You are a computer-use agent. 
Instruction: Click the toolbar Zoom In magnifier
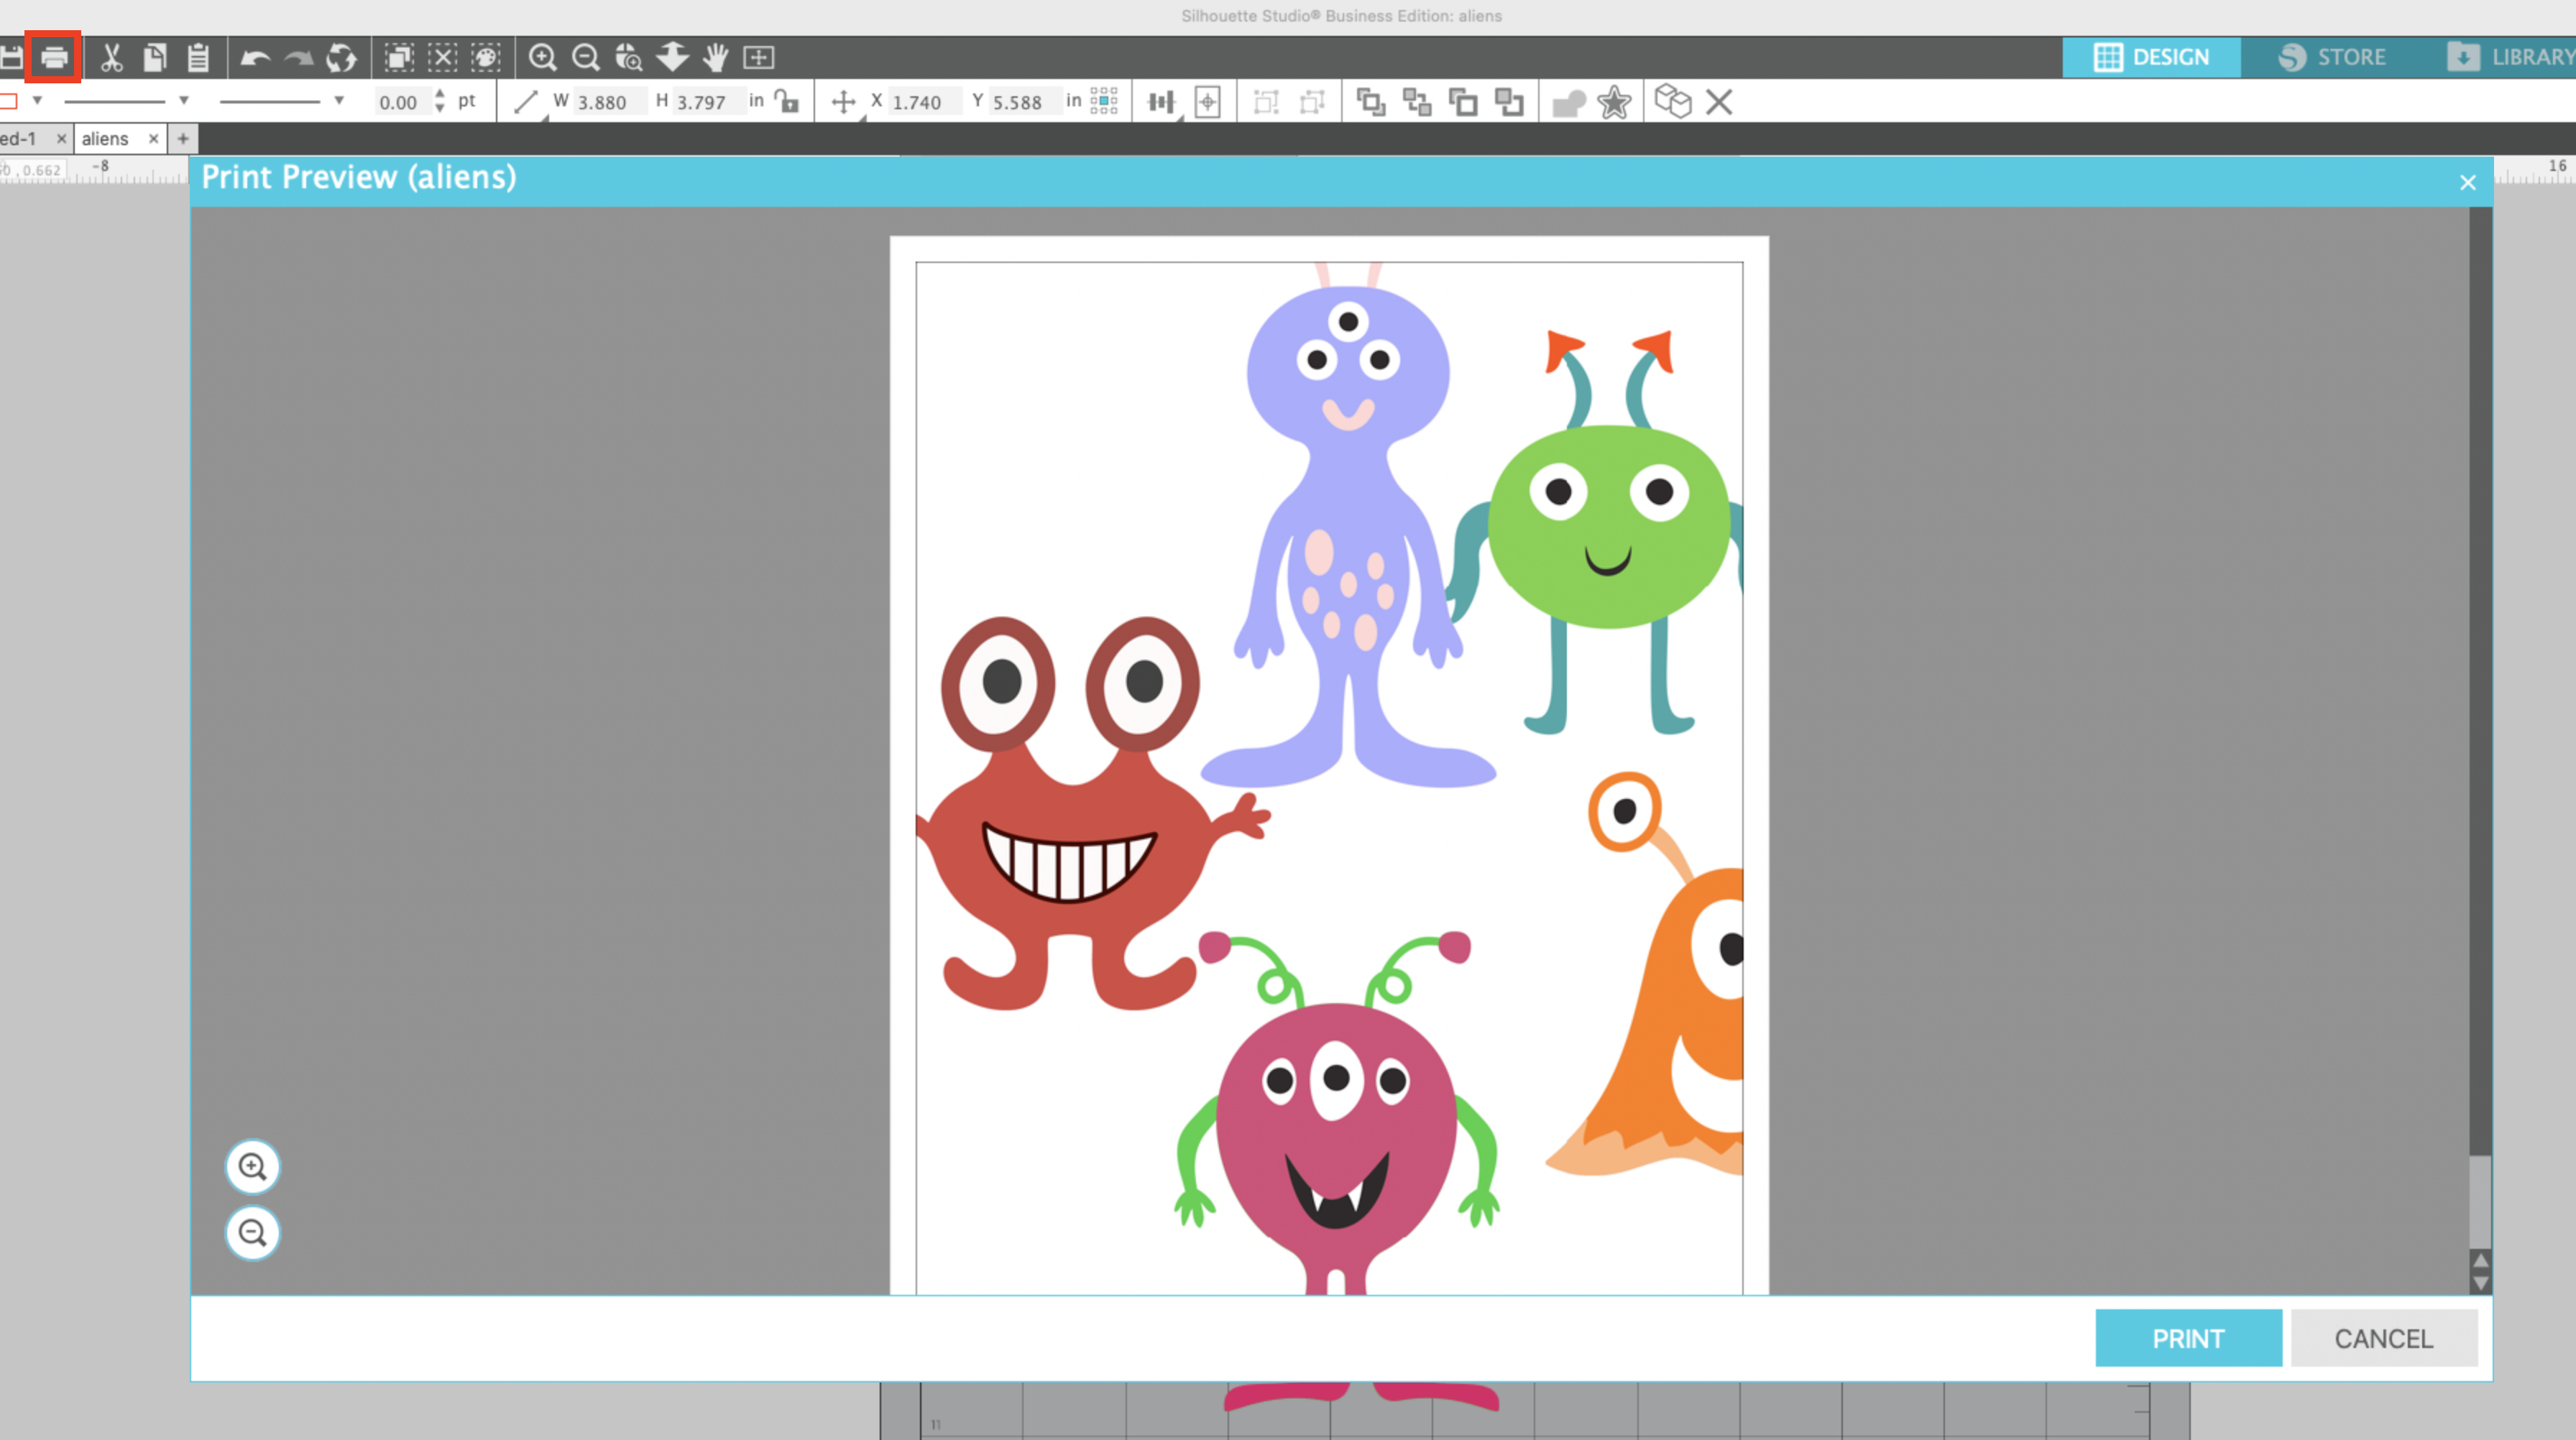pyautogui.click(x=543, y=57)
